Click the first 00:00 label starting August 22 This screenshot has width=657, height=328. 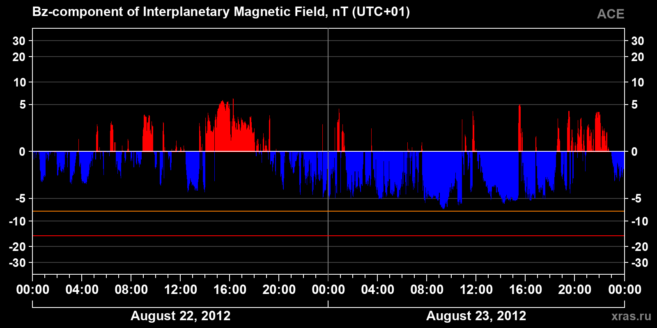tap(33, 289)
